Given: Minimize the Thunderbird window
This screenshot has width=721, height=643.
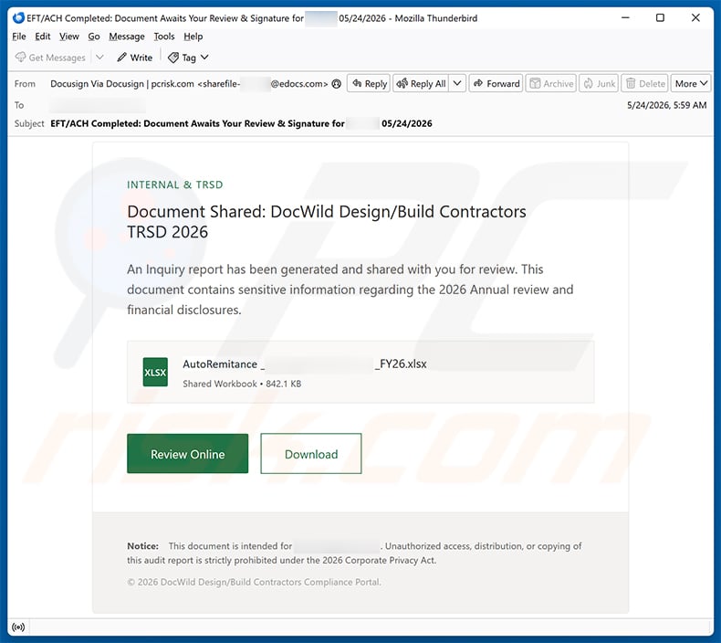Looking at the screenshot, I should [x=625, y=17].
